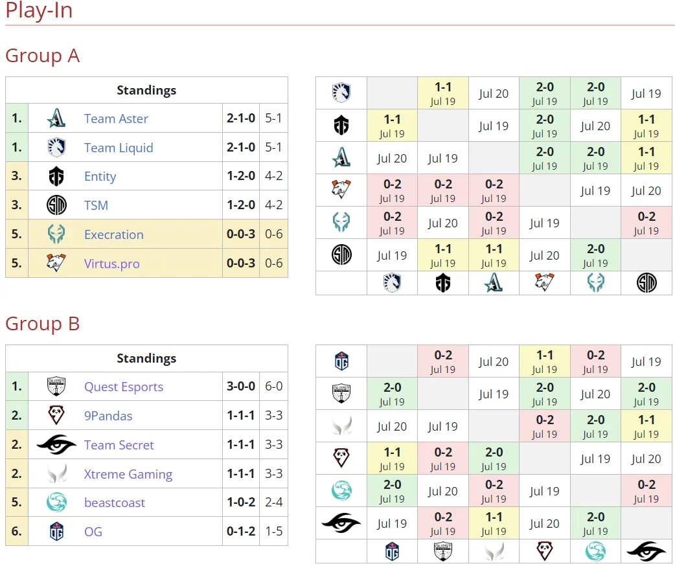Click the Team Liquid logo in Group A standings

tap(56, 147)
